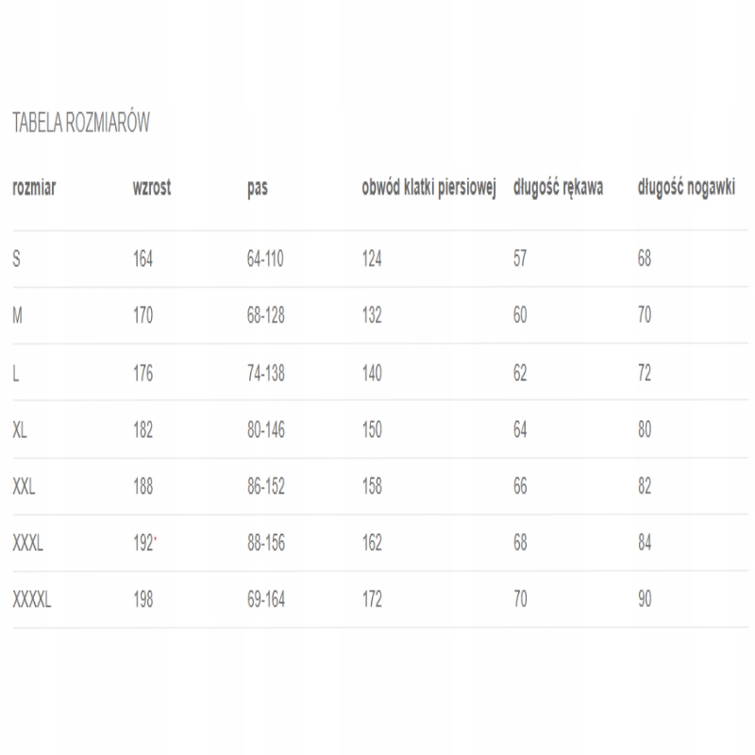Select the sleeve length value 57
755x755 pixels.
tap(520, 259)
